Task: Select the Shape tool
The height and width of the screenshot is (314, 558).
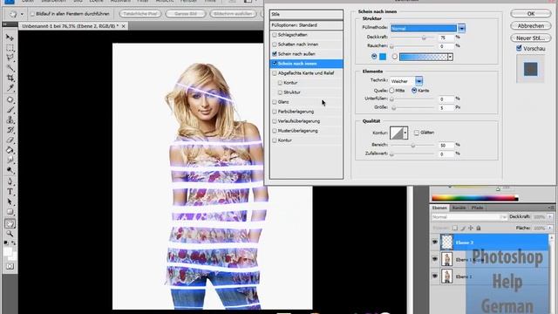Action: [10, 212]
